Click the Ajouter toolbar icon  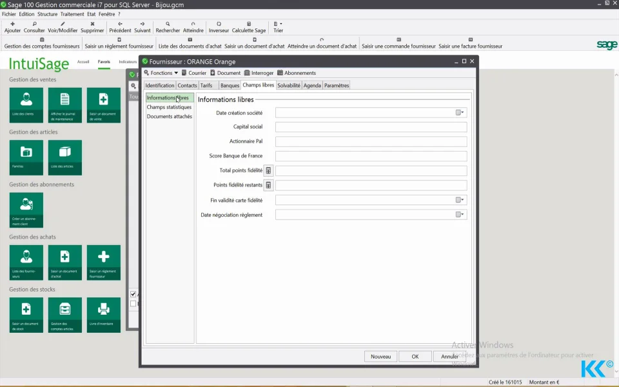click(12, 24)
